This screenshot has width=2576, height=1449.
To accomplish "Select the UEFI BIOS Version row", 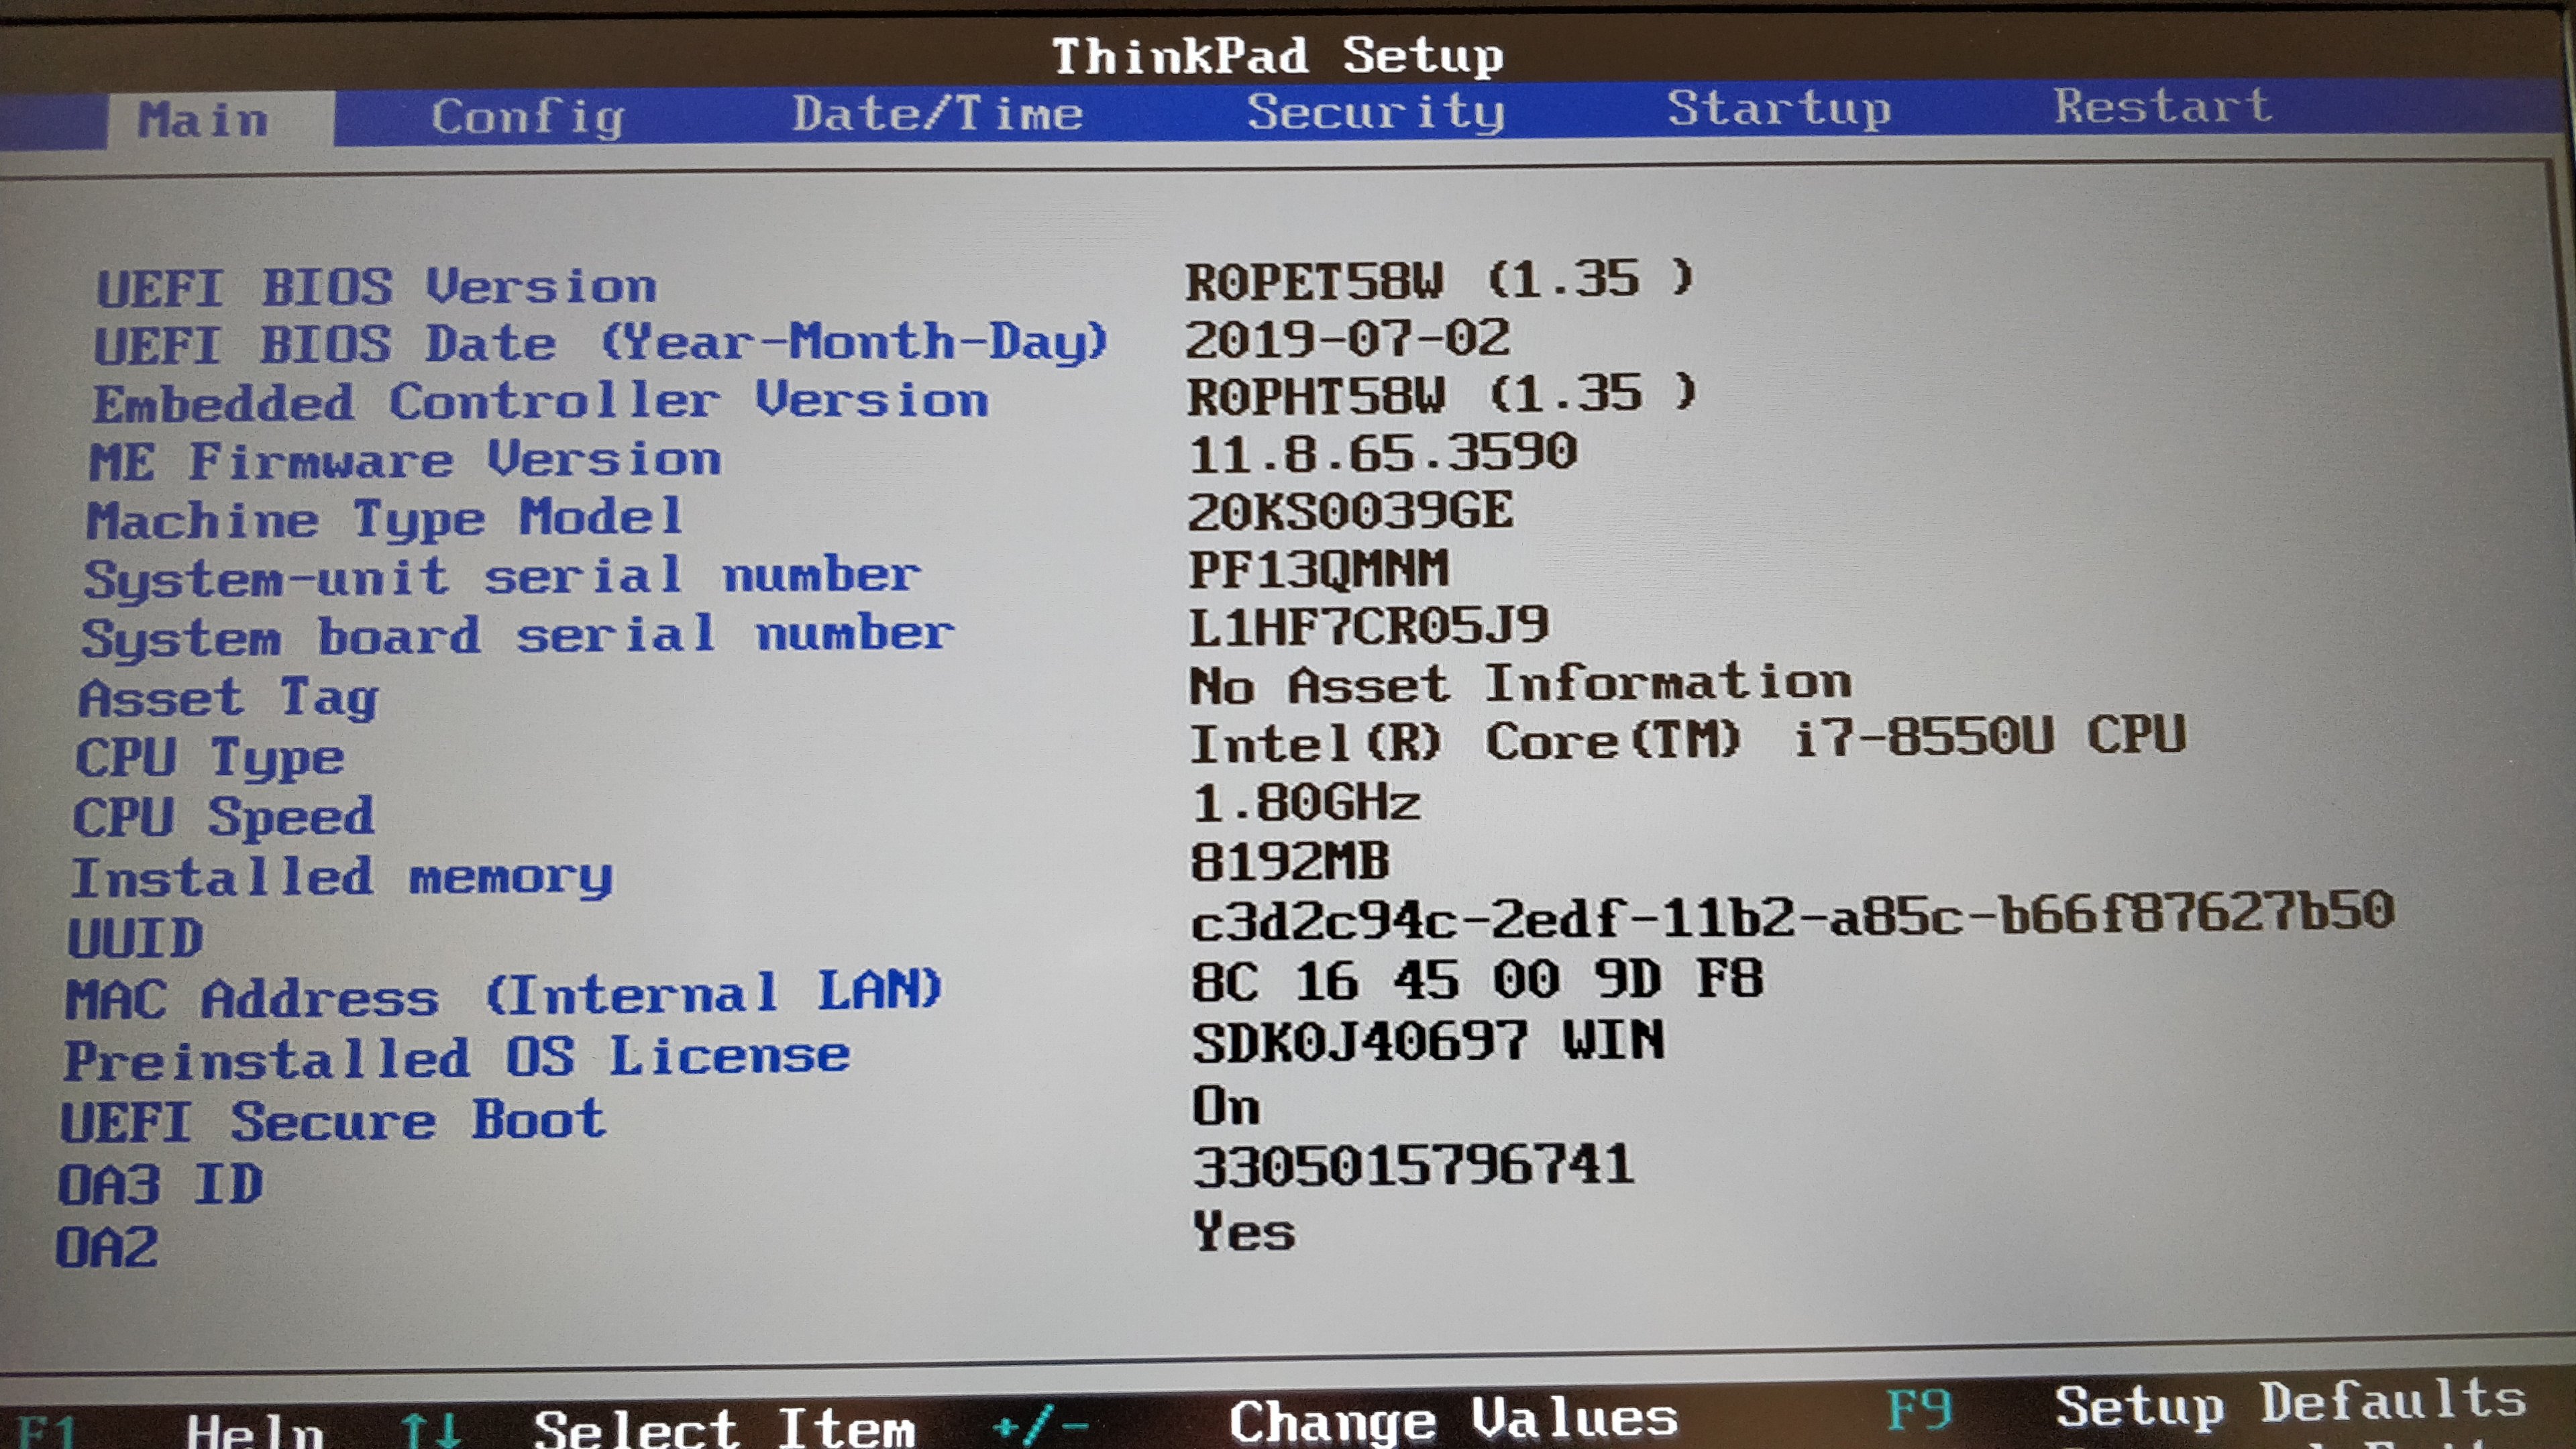I will click(376, 287).
